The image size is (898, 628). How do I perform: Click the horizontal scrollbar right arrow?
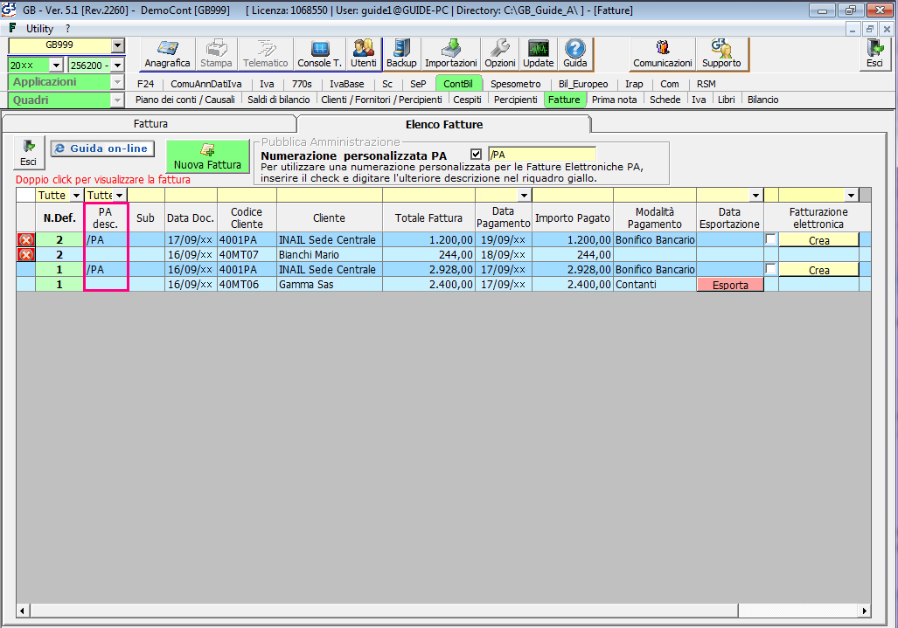pos(864,611)
